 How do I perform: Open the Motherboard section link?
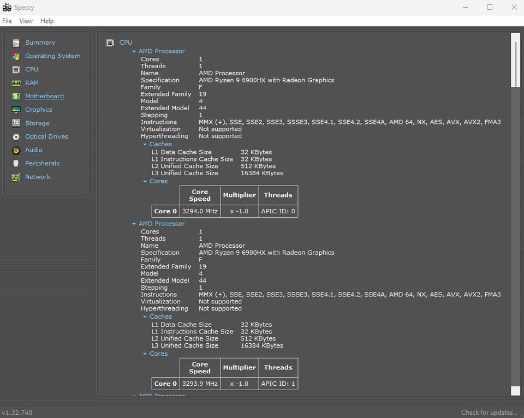click(44, 96)
